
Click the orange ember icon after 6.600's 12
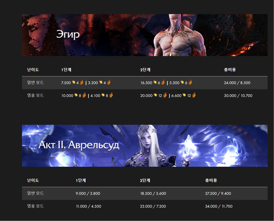[x=194, y=95]
